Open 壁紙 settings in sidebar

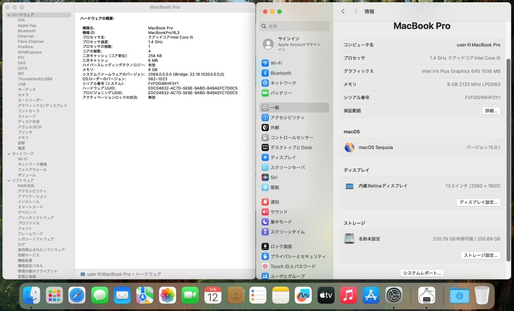(294, 187)
